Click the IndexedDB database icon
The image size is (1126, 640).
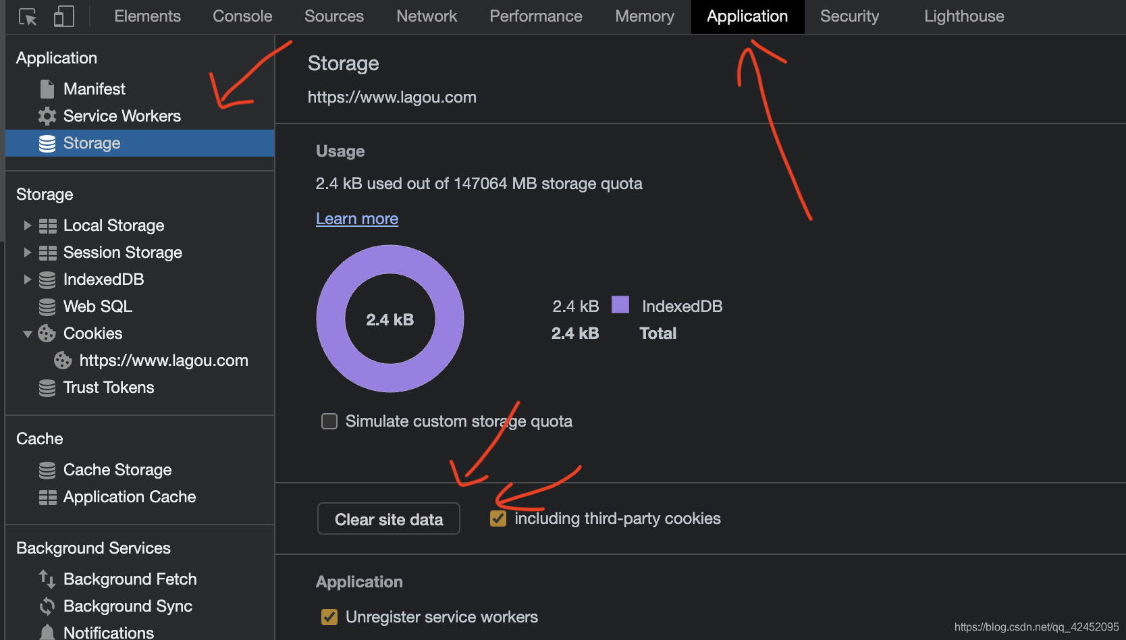click(x=47, y=279)
